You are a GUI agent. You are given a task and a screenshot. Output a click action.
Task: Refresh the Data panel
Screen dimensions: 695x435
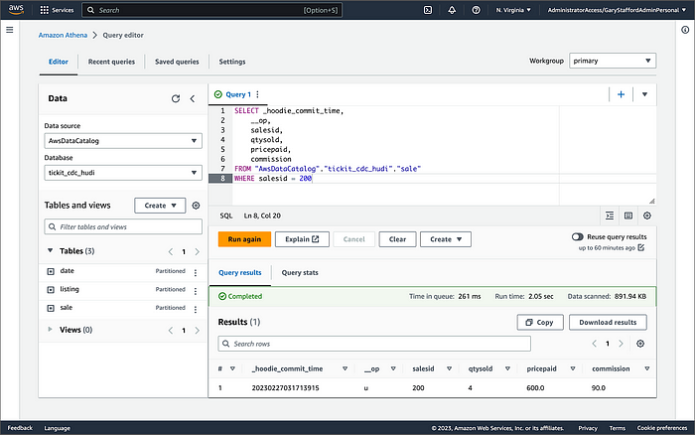pyautogui.click(x=176, y=98)
